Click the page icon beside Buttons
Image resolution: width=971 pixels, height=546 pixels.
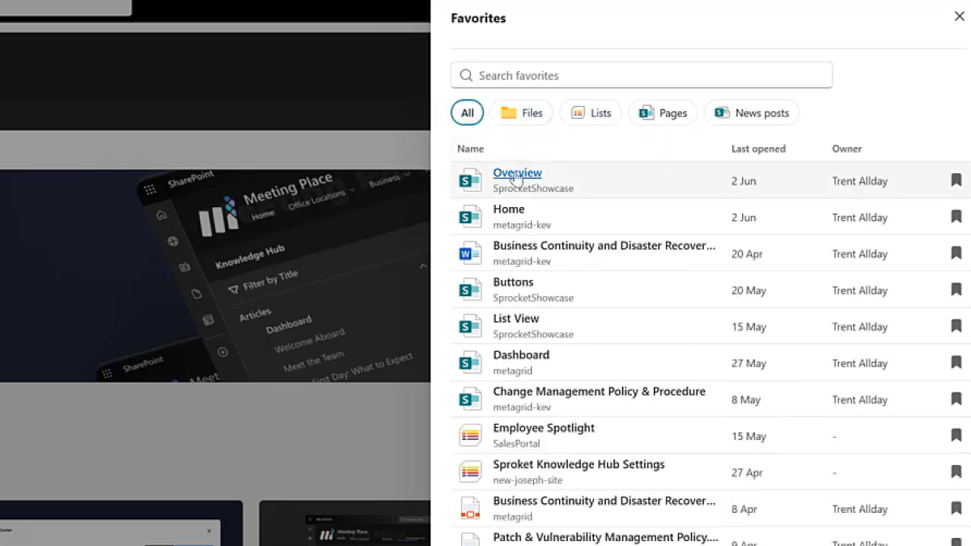470,290
